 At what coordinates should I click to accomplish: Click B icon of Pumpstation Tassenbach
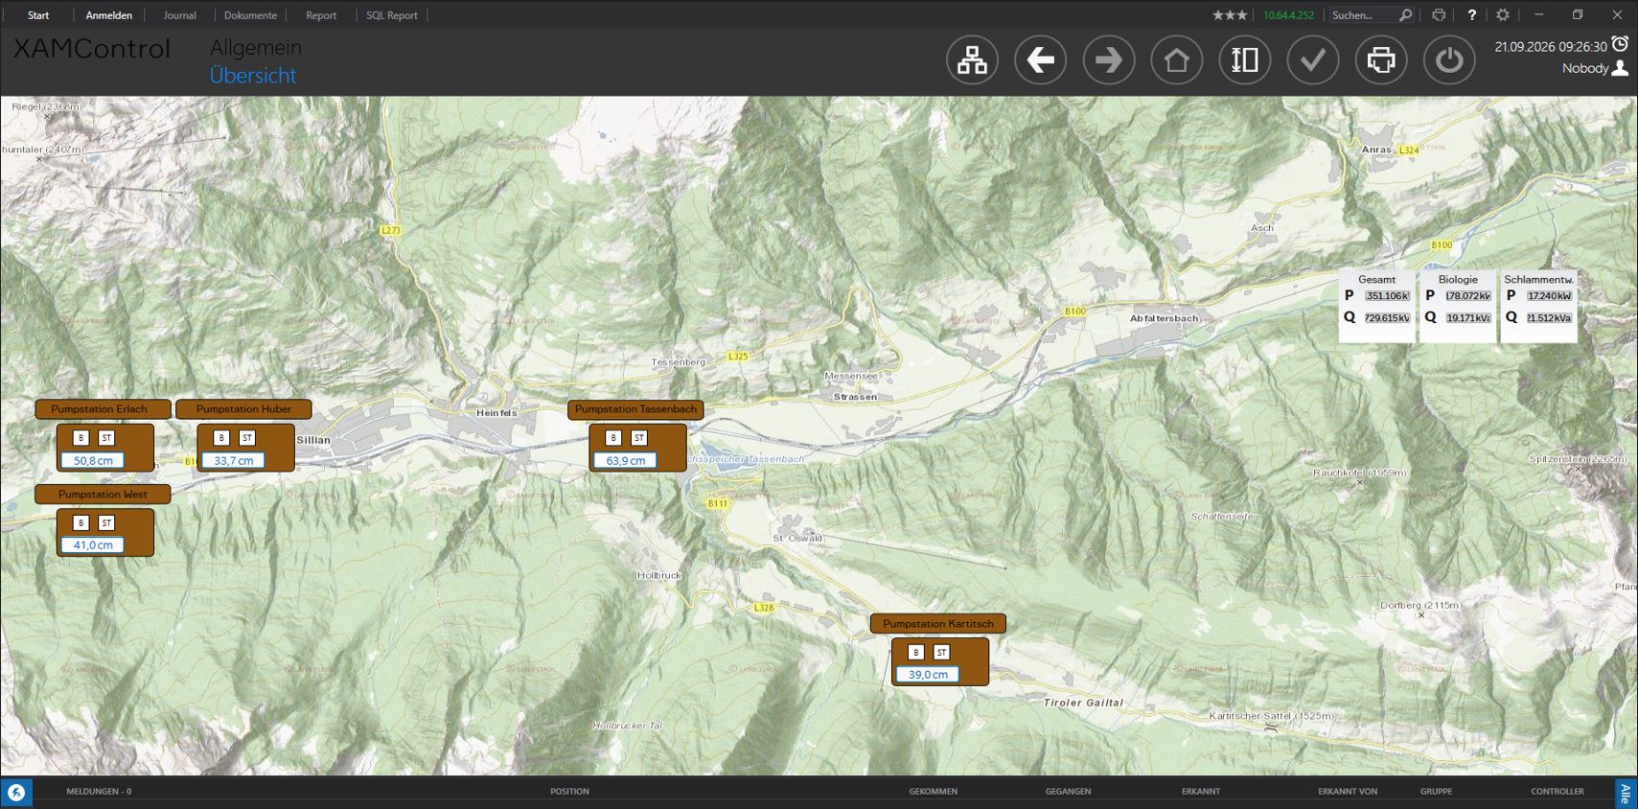pos(613,438)
